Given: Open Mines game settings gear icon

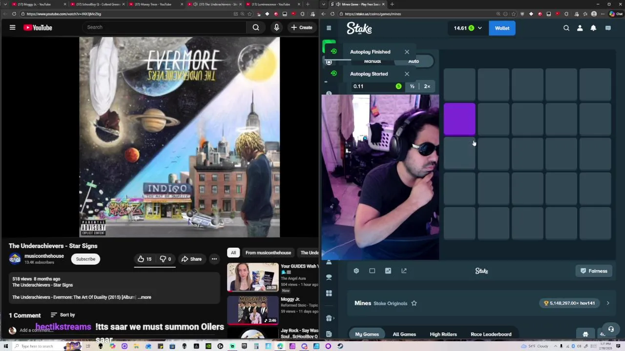Looking at the screenshot, I should coord(356,271).
